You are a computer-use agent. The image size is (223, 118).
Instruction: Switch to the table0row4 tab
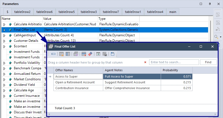click(x=155, y=12)
